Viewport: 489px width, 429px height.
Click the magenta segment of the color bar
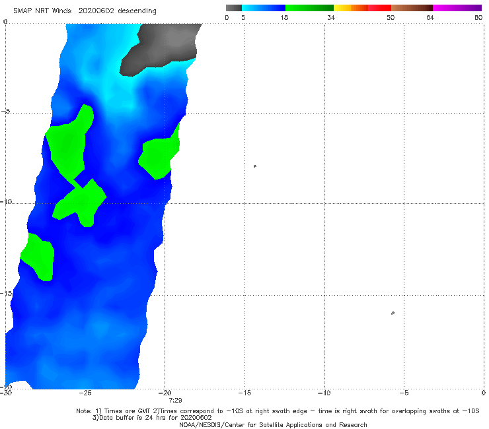pos(457,8)
